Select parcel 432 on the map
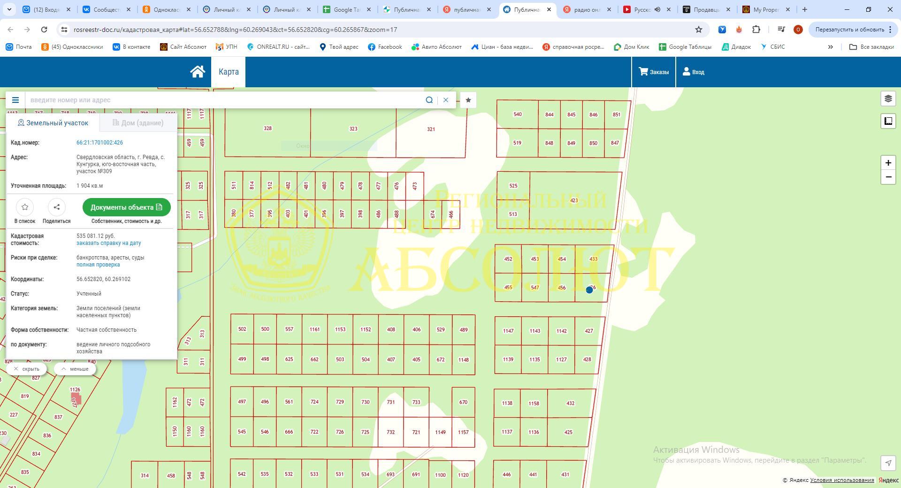 570,403
